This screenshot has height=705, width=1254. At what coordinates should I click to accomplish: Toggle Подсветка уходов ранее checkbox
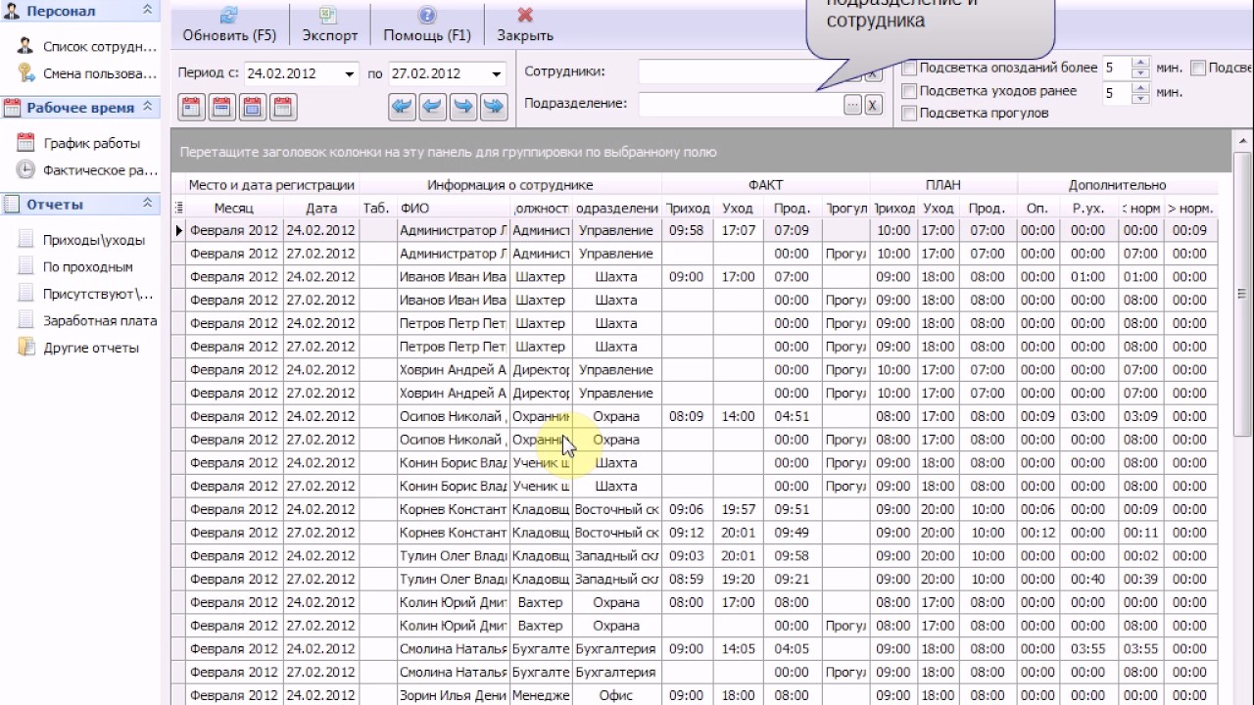coord(909,91)
